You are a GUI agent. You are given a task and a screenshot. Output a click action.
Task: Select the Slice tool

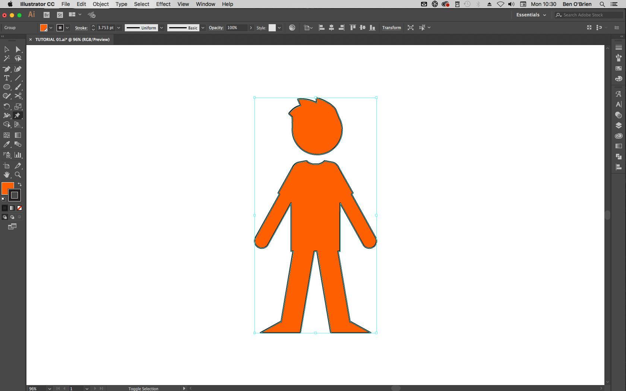pyautogui.click(x=18, y=166)
